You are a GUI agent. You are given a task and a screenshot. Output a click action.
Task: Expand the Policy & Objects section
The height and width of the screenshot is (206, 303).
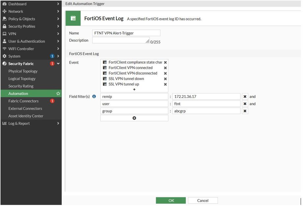tap(58, 19)
